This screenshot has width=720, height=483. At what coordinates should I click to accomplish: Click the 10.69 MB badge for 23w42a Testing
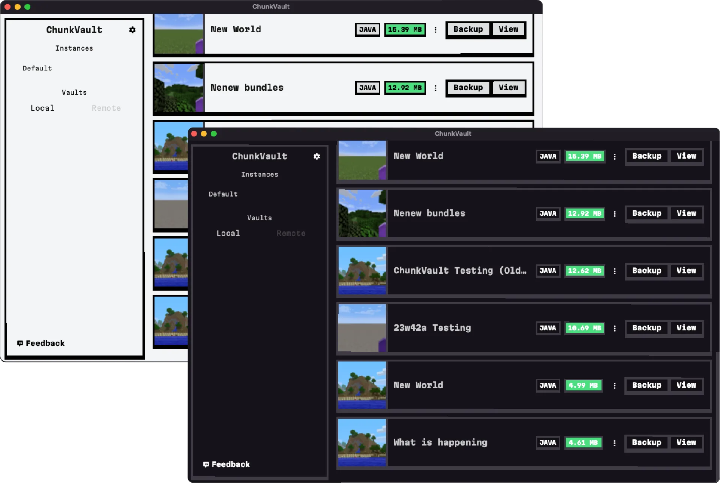585,328
